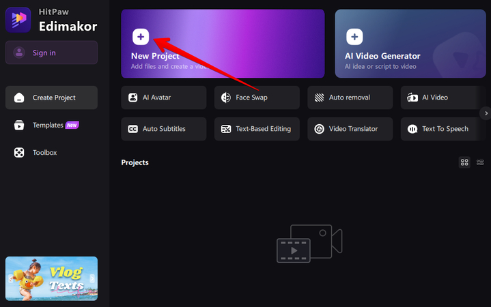This screenshot has height=307, width=491.
Task: Go to next promo banner
Action: click(x=92, y=278)
